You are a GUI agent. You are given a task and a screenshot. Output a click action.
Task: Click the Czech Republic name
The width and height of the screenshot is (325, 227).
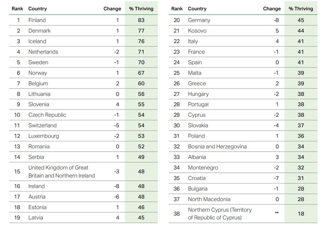(47, 115)
